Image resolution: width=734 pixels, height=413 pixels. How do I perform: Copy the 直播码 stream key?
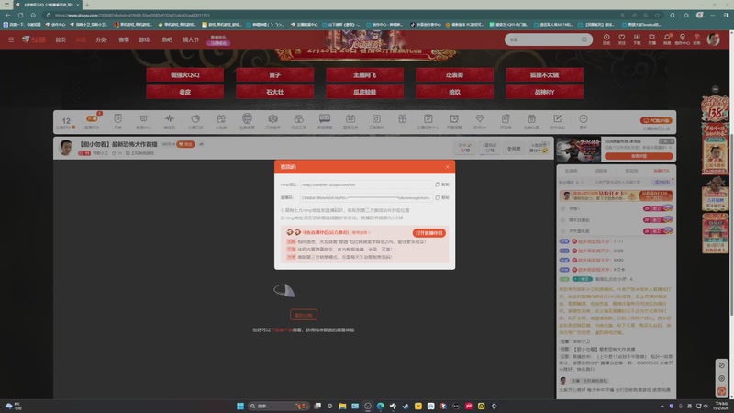tap(442, 197)
